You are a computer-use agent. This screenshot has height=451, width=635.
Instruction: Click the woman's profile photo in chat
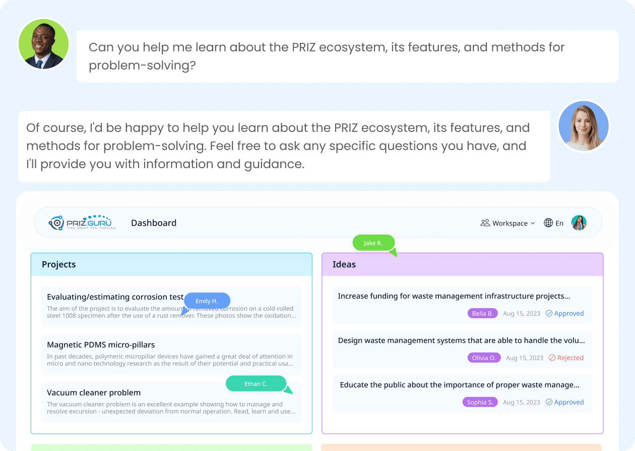584,126
